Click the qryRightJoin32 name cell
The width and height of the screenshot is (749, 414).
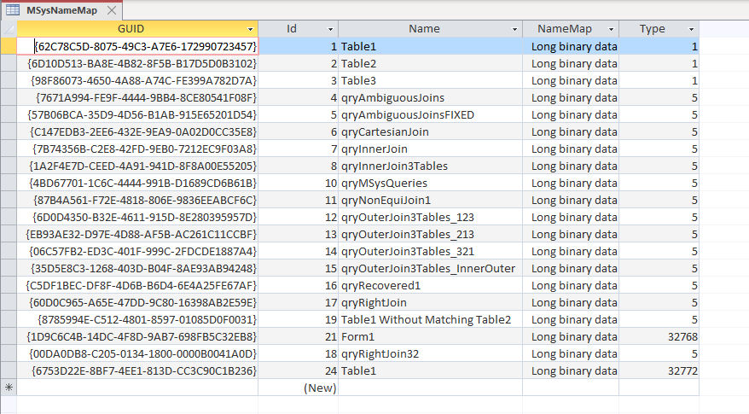coord(431,353)
